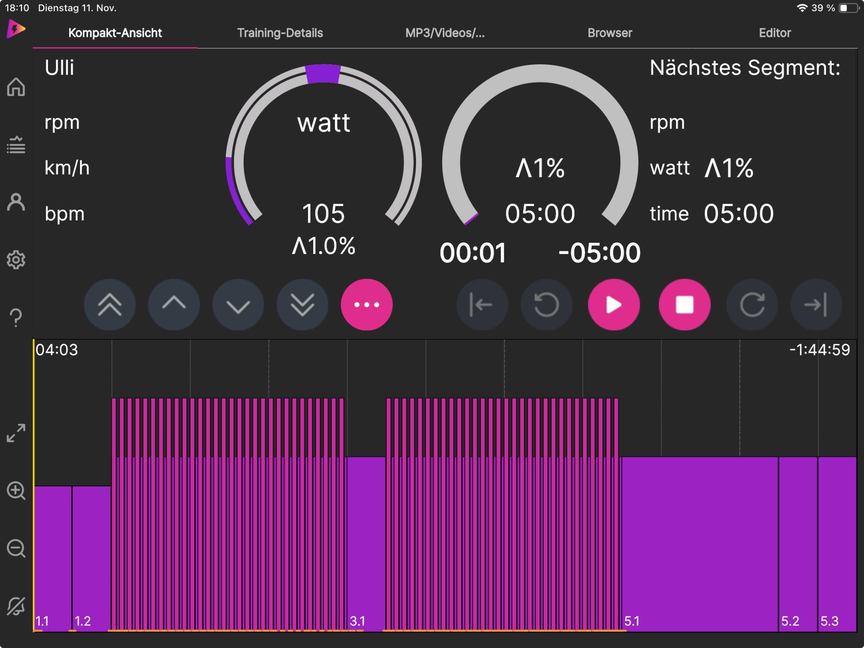Expand chart to fullscreen with arrows icon
Viewport: 864px width, 648px height.
tap(16, 433)
